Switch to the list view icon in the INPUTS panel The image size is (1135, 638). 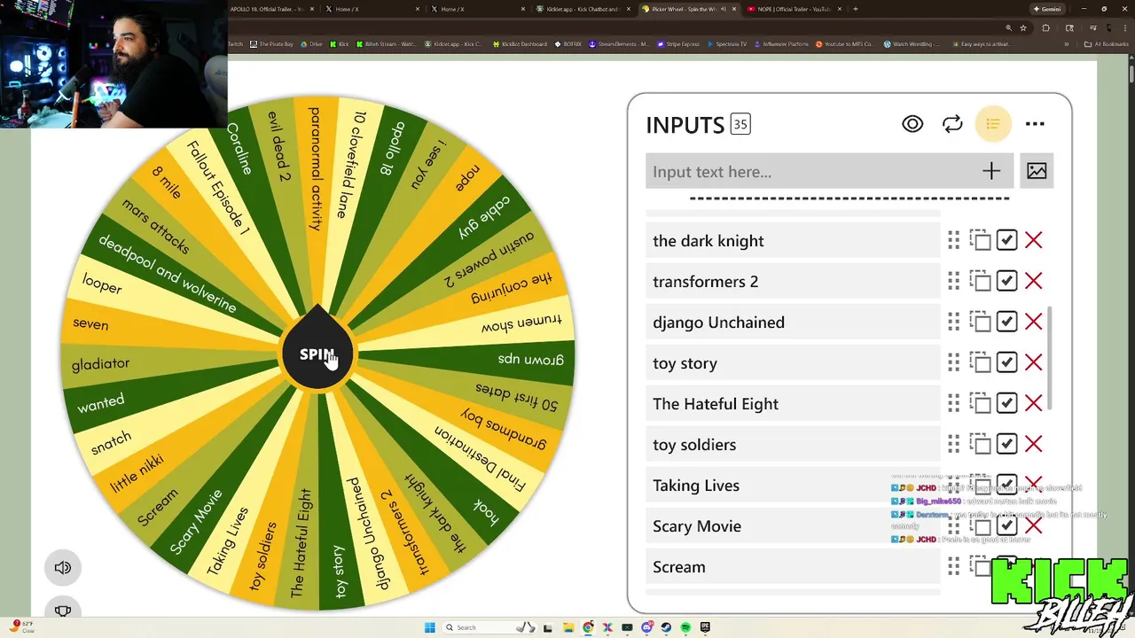[x=993, y=124]
